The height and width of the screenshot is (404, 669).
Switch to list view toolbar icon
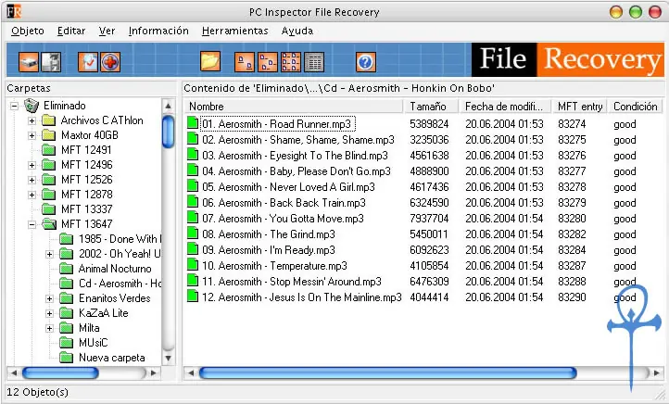[x=291, y=62]
